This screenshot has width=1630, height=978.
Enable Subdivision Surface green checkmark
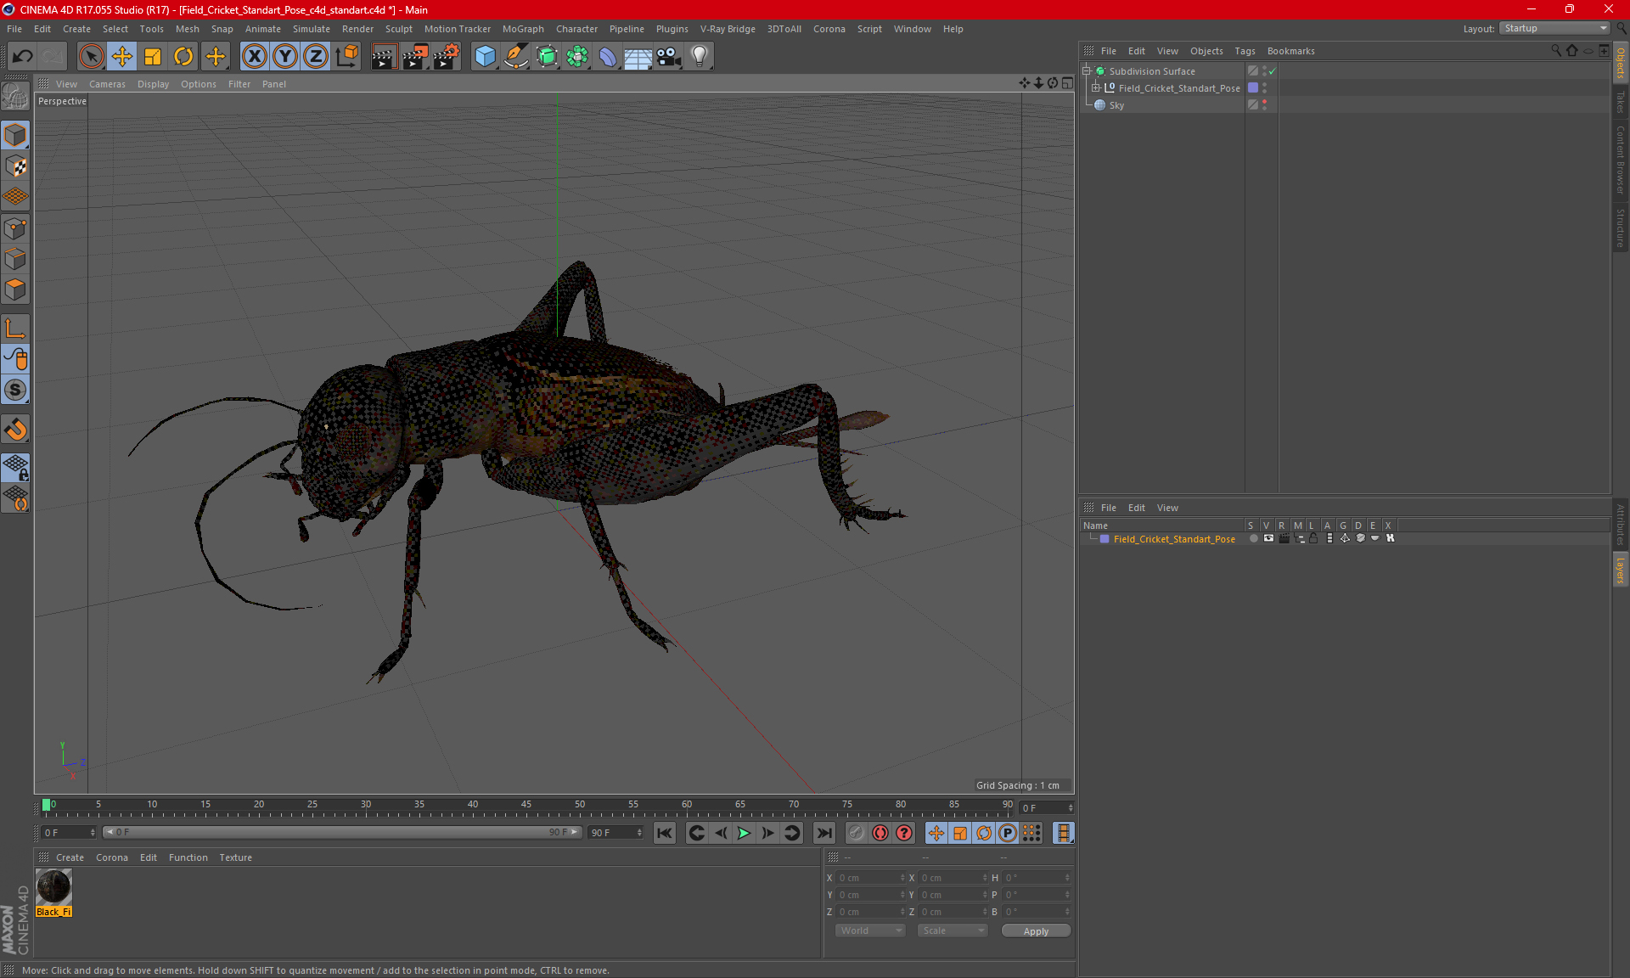[x=1272, y=71]
